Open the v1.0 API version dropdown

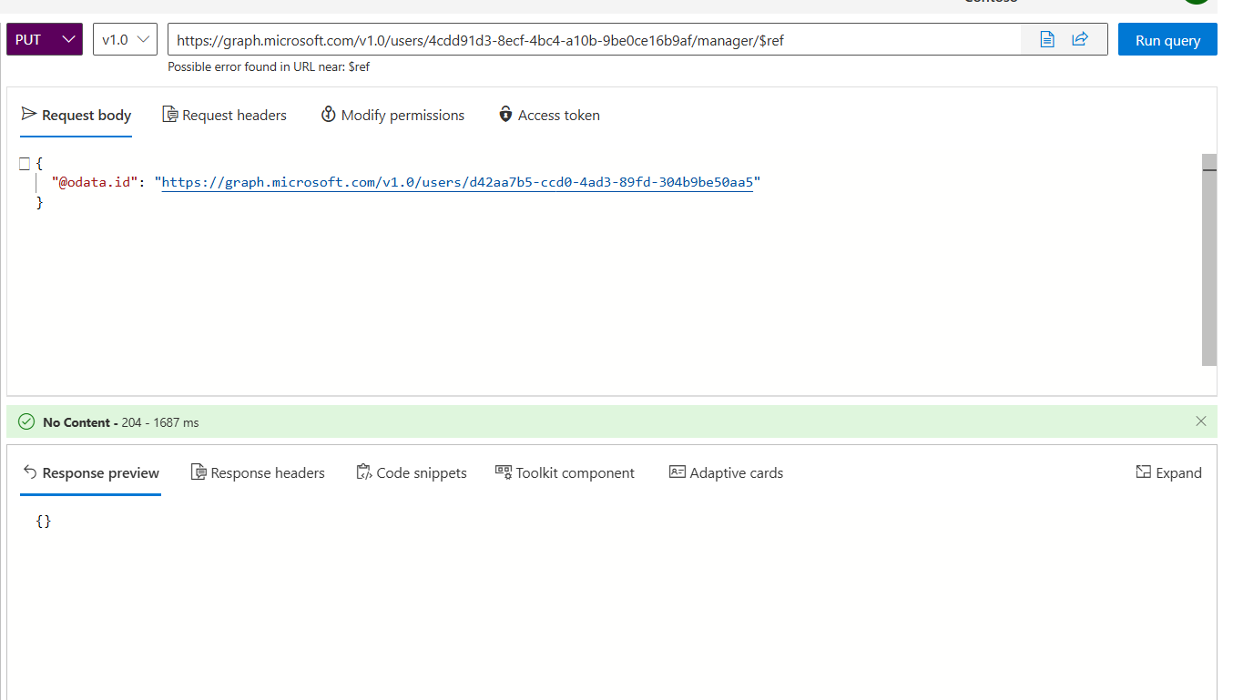(125, 39)
